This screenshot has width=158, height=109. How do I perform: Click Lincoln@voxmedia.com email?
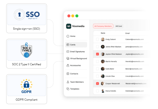pos(135,76)
